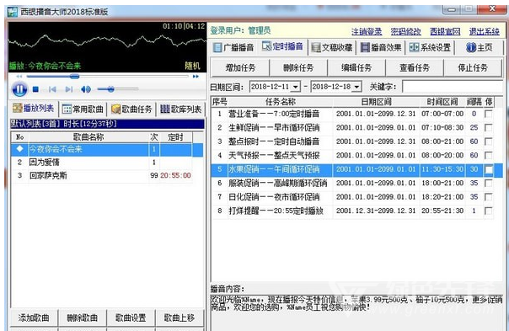Focus the 关键字 keyword input field
Screen dimensions: 509x331
coord(453,87)
